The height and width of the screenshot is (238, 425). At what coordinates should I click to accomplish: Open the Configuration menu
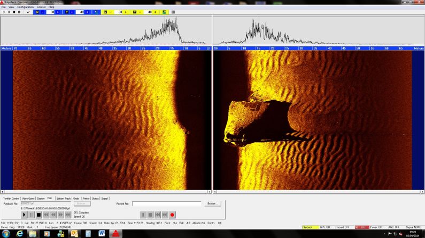(x=25, y=7)
